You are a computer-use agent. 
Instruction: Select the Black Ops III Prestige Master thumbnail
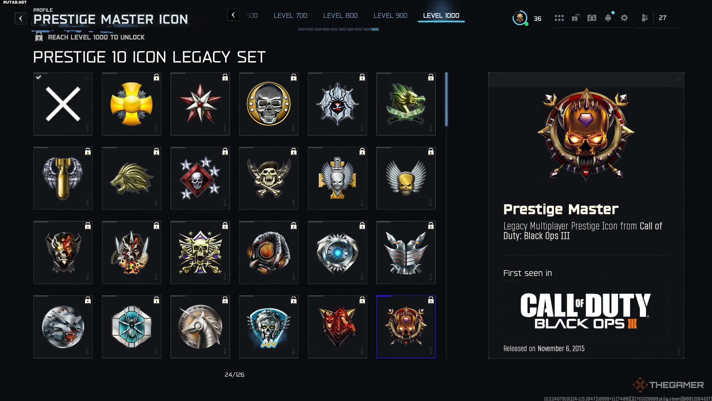coord(406,327)
